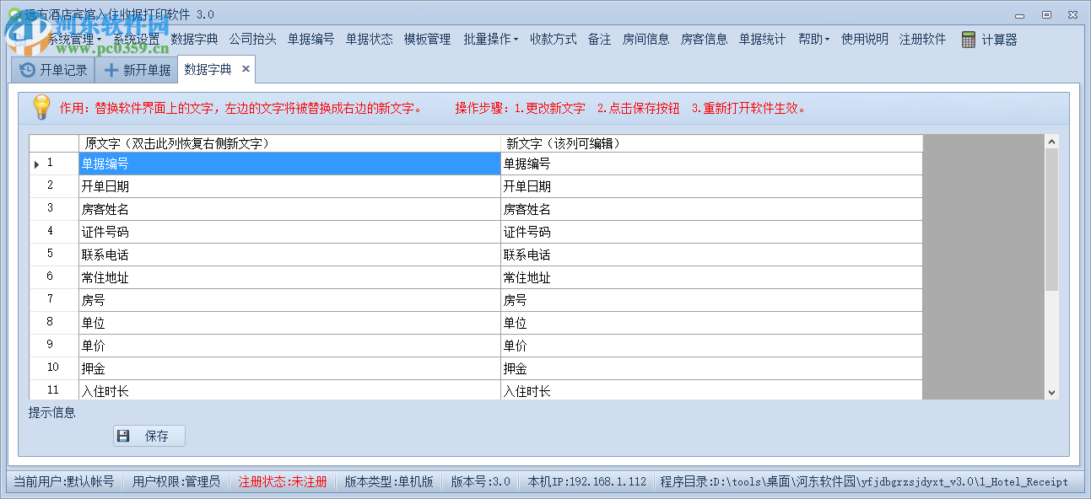Viewport: 1091px width, 499px height.
Task: Click the 原文字 column header
Action: coord(289,143)
